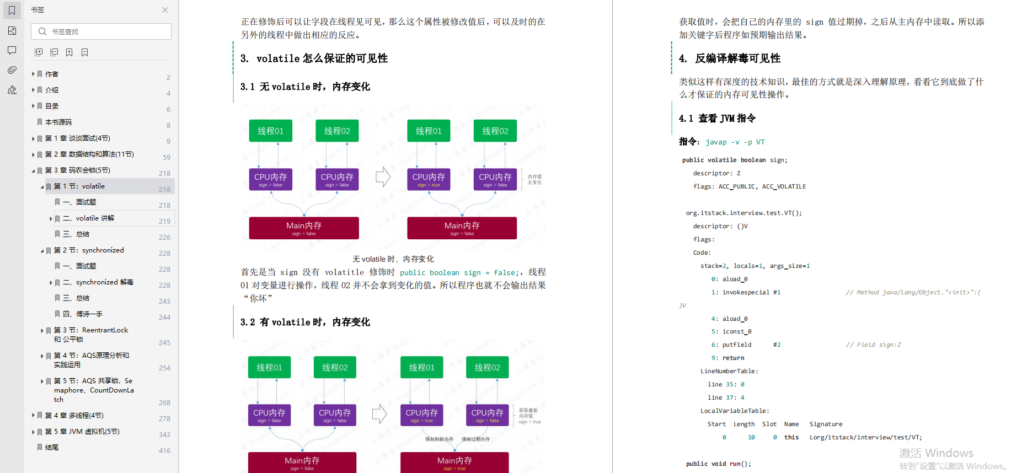Select bookmark label 第 1 节: volatile
Viewport: 1027px width, 473px height.
79,186
